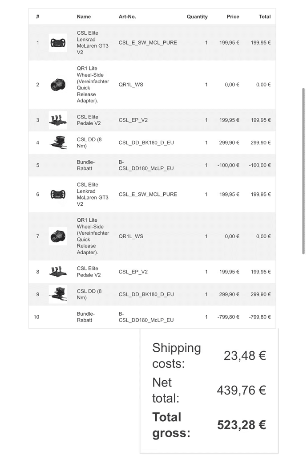Click the CSL DD wheel base image in row 9
307x456 pixels.
tap(58, 294)
